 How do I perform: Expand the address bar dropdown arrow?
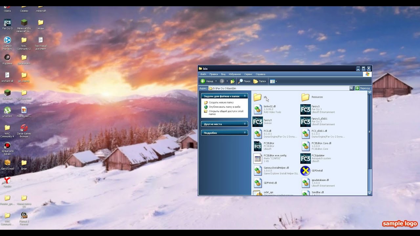[x=351, y=88]
